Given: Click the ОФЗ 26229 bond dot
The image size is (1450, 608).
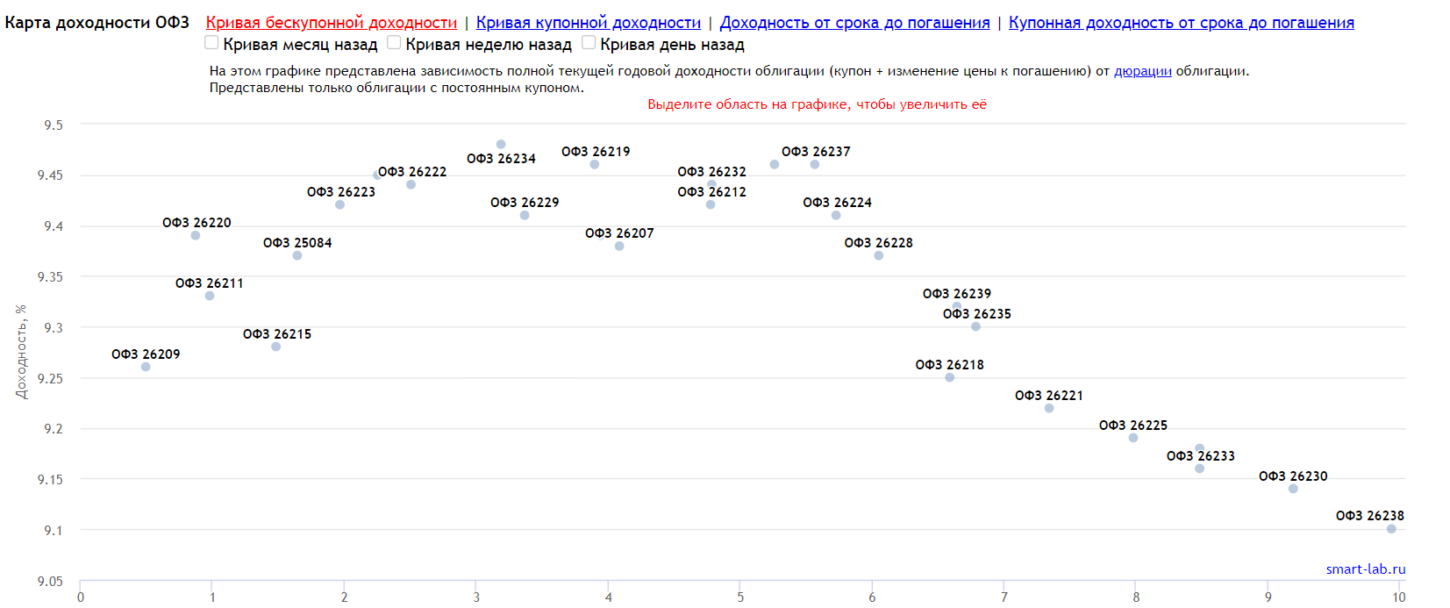Looking at the screenshot, I should tap(525, 215).
